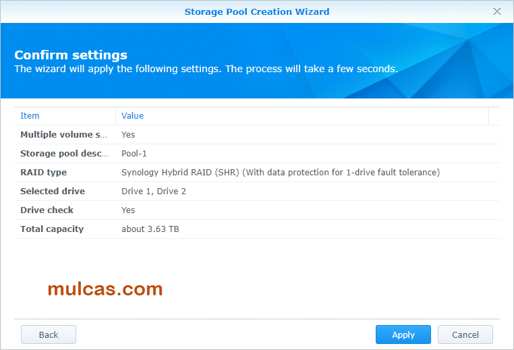Viewport: 514px width, 350px height.
Task: Click the Cancel button
Action: (x=465, y=334)
